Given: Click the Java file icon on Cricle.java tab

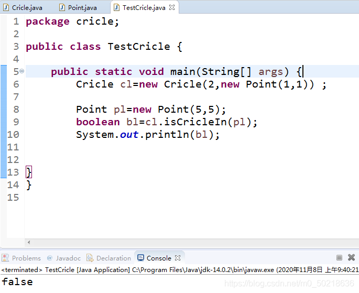Looking at the screenshot, I should click(x=6, y=7).
